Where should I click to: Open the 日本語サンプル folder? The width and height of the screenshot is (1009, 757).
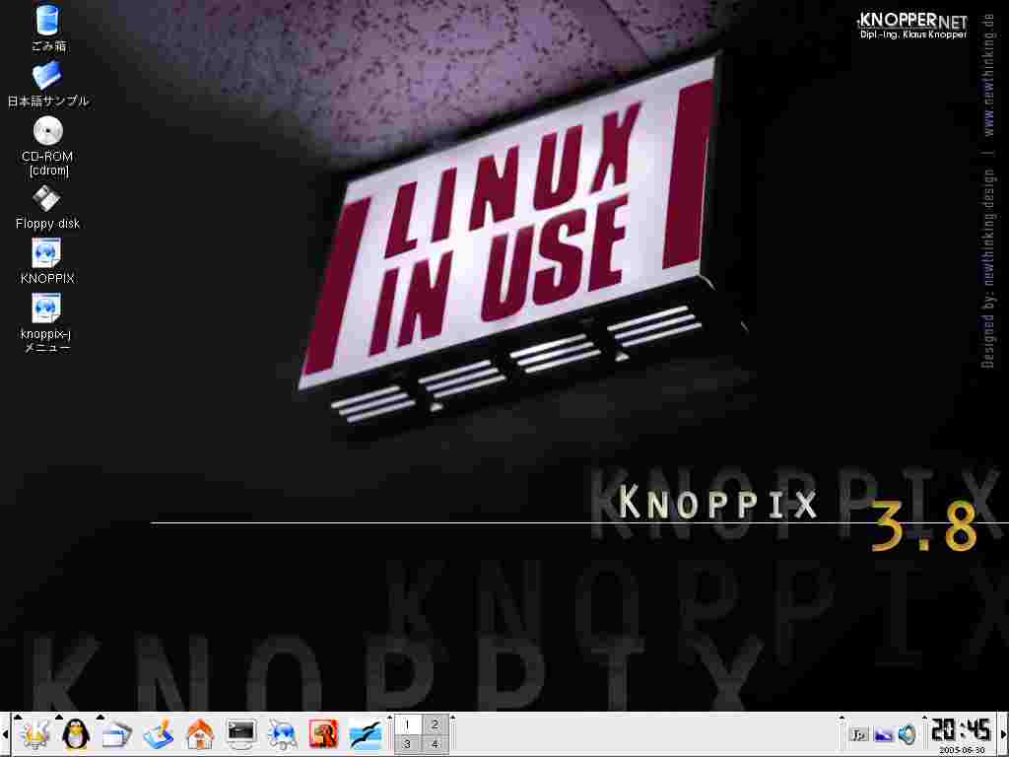[x=47, y=75]
